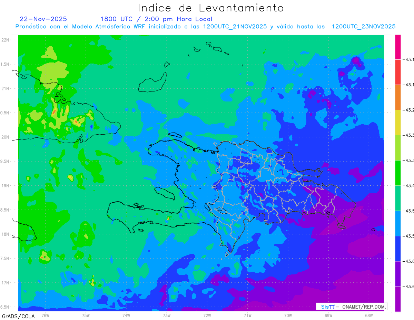Click the '75W' longitude label
Viewport: 414px width, 320px height.
pos(86,315)
